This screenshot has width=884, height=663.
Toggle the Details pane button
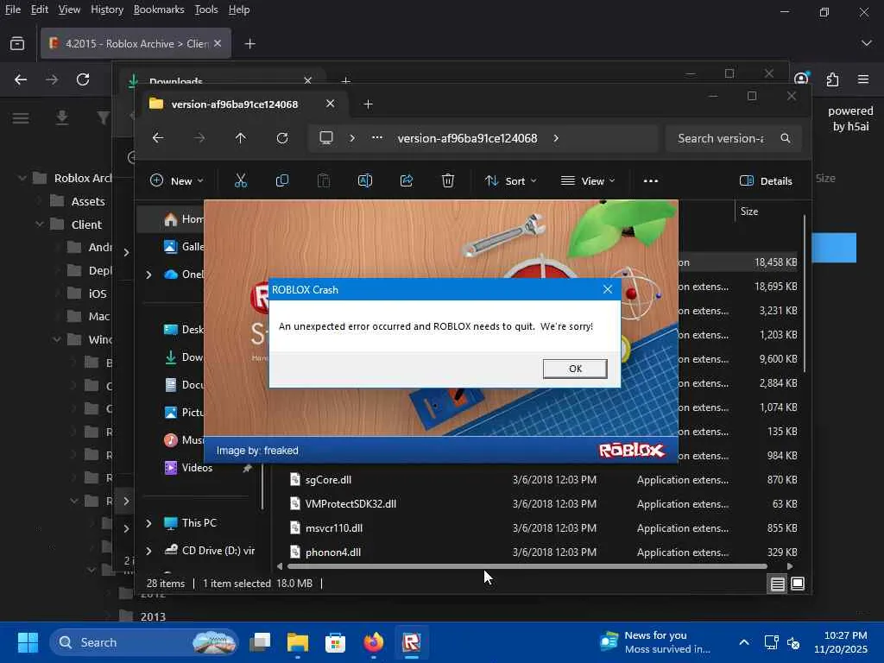[x=766, y=180]
